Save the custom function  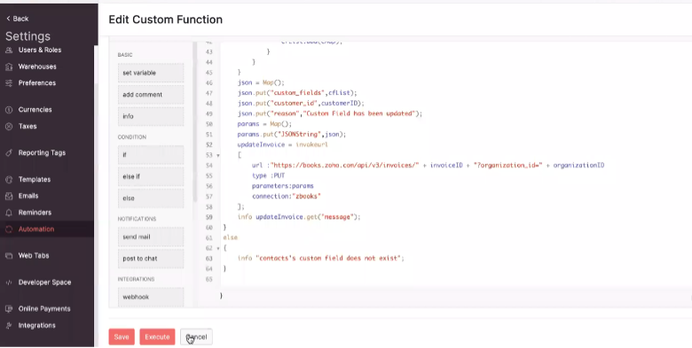[x=122, y=337]
